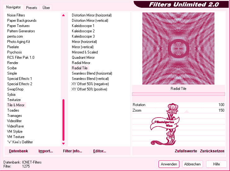Click Import... link
Screen dimensions: 230x171
pyautogui.click(x=46, y=151)
